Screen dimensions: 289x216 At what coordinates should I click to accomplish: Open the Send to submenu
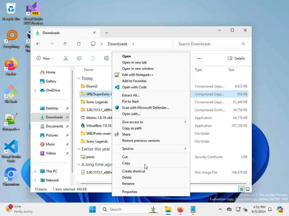coord(151,149)
